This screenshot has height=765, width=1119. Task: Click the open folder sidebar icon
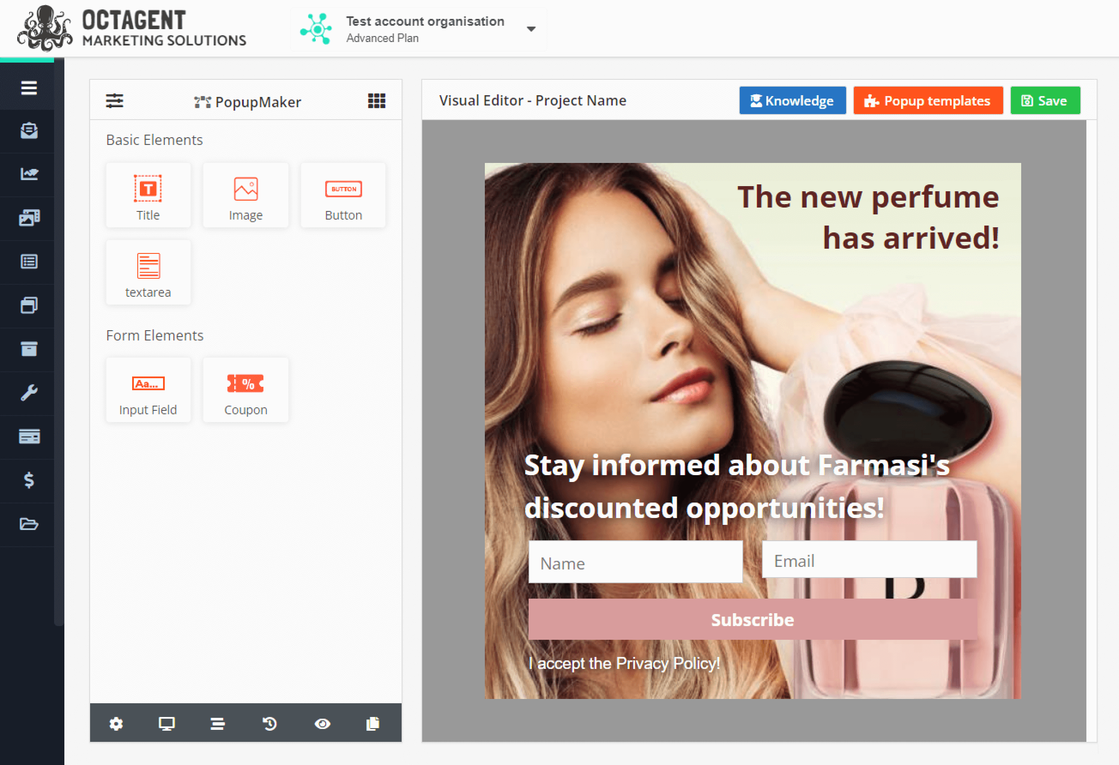point(29,524)
